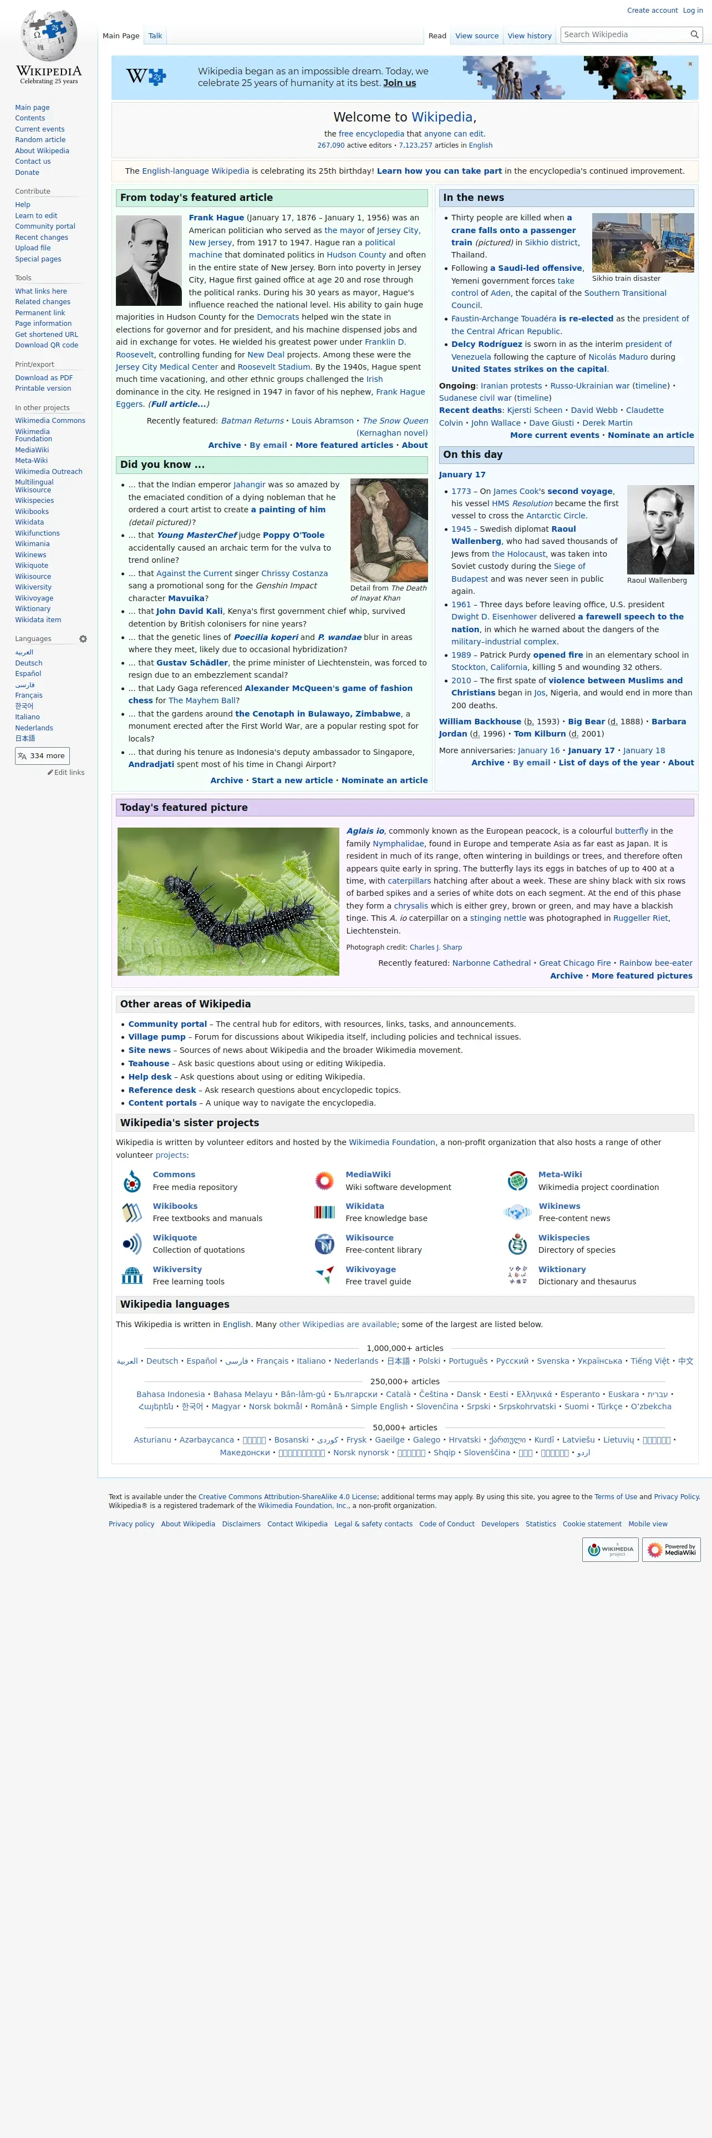Click the Wikiquote icon
Screen dimensions: 712x2138
[132, 1243]
